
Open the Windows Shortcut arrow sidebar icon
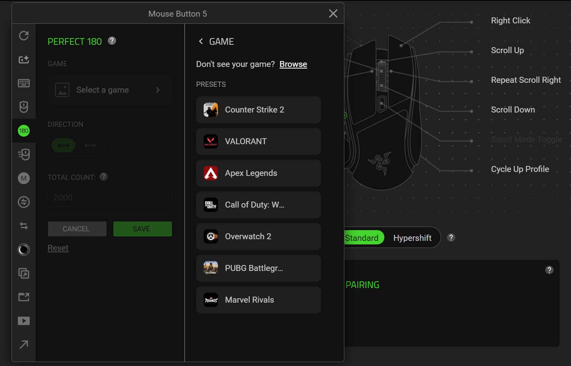coord(24,345)
